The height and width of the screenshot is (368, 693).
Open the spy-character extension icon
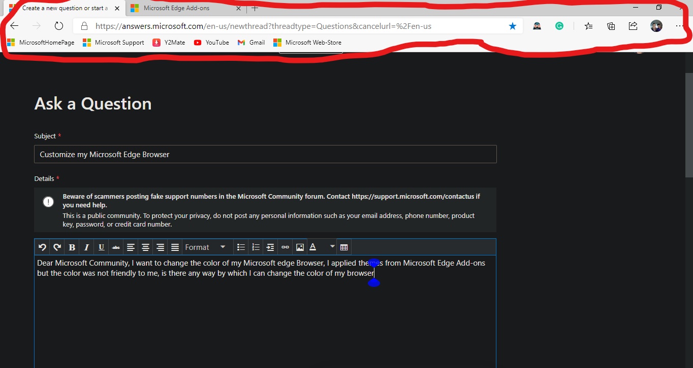[x=537, y=26]
